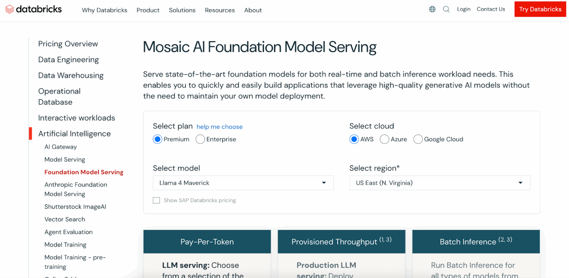The height and width of the screenshot is (278, 569).
Task: Open the help me choose link
Action: [x=220, y=127]
